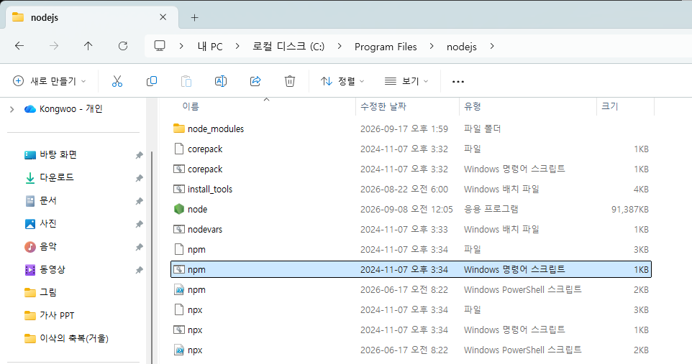Sort by 크기 column header
The width and height of the screenshot is (692, 364).
(x=610, y=106)
